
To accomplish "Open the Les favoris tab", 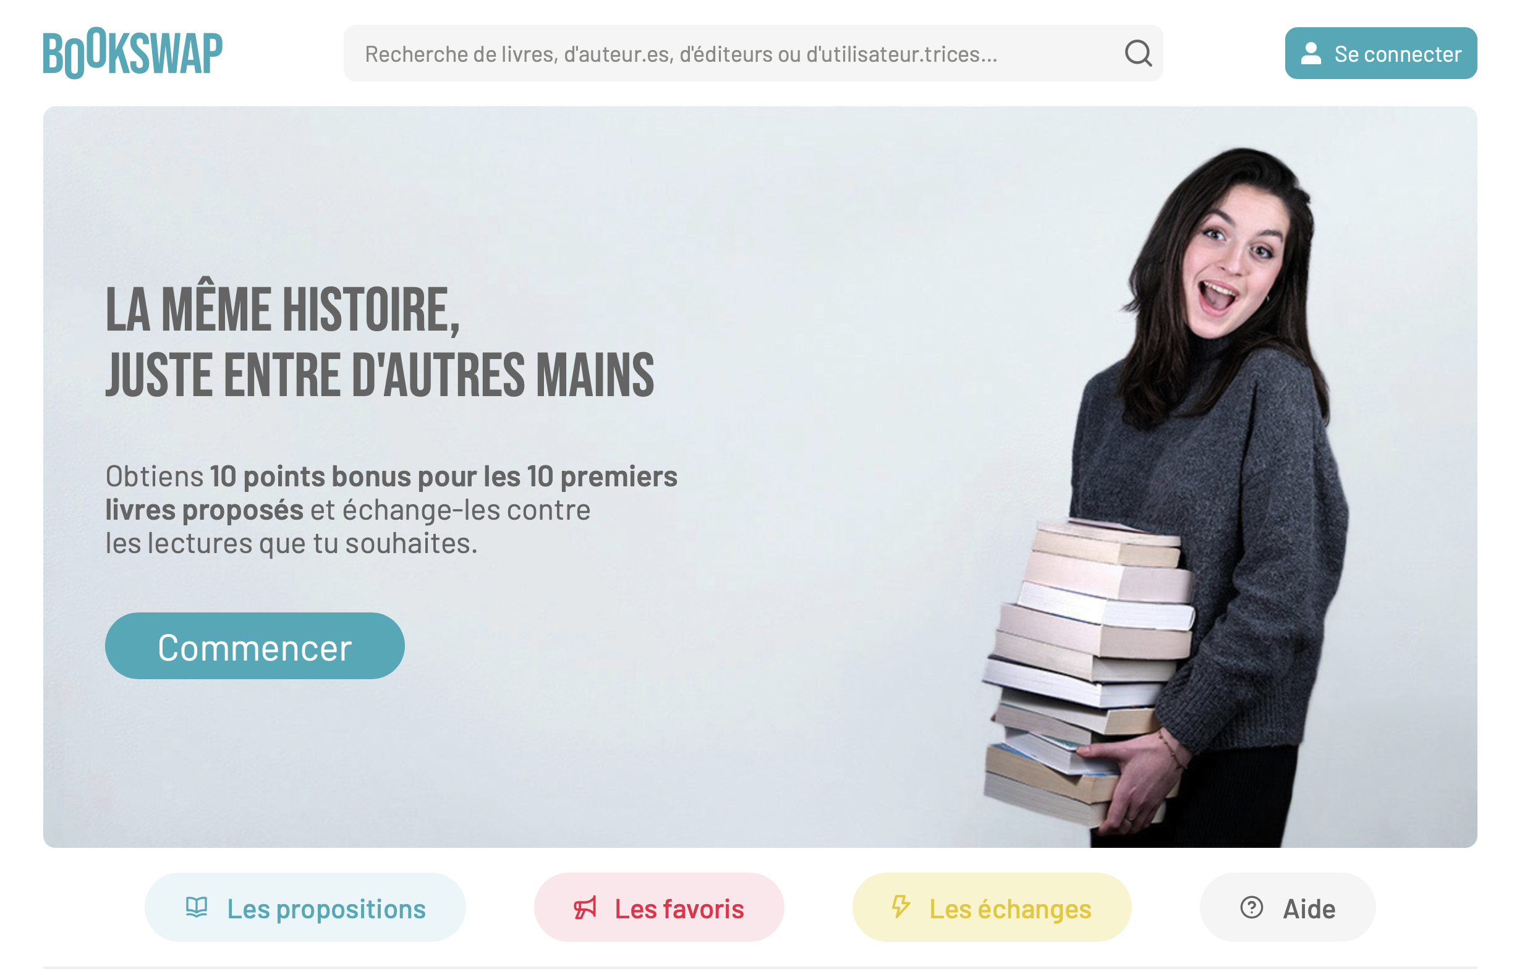I will tap(659, 907).
